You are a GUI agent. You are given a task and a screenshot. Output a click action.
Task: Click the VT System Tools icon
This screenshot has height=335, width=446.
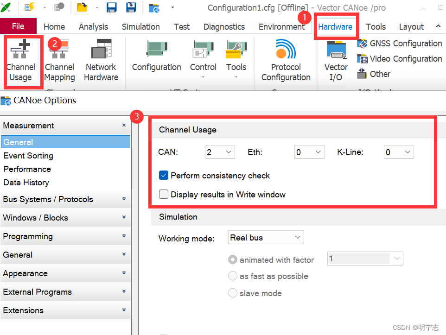pos(236,59)
